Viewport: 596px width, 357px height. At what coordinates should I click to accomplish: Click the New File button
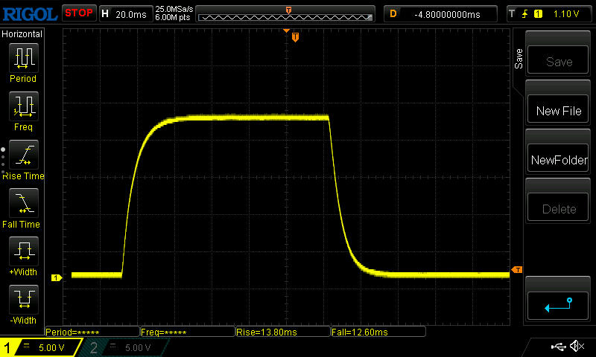[x=558, y=109]
